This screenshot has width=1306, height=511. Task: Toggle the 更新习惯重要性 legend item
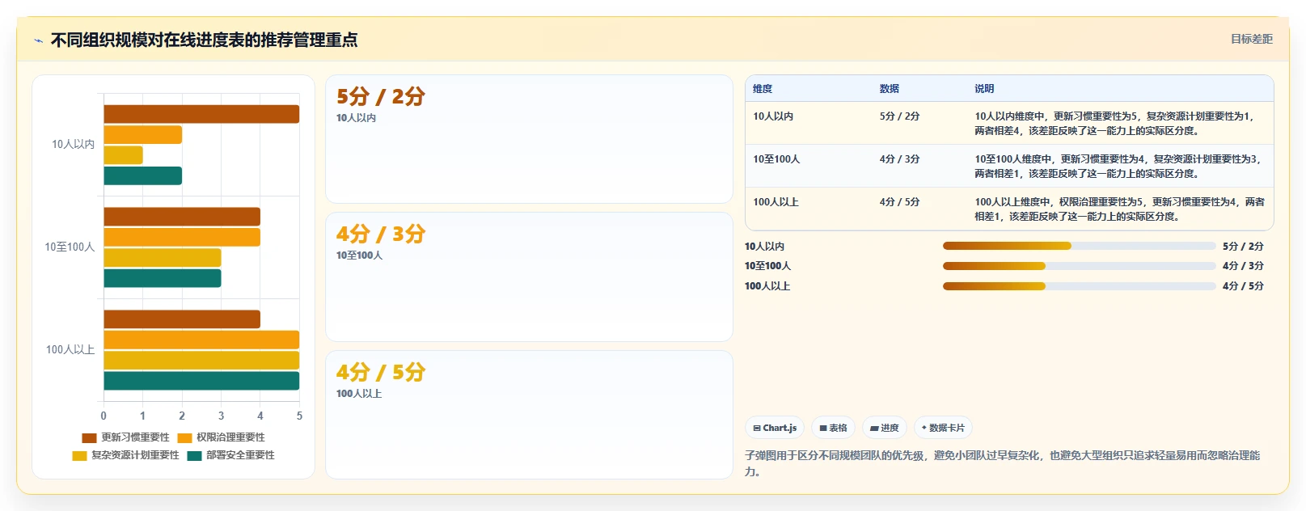[x=126, y=437]
